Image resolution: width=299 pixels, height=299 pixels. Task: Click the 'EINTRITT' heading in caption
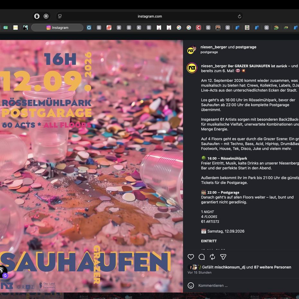point(209,241)
